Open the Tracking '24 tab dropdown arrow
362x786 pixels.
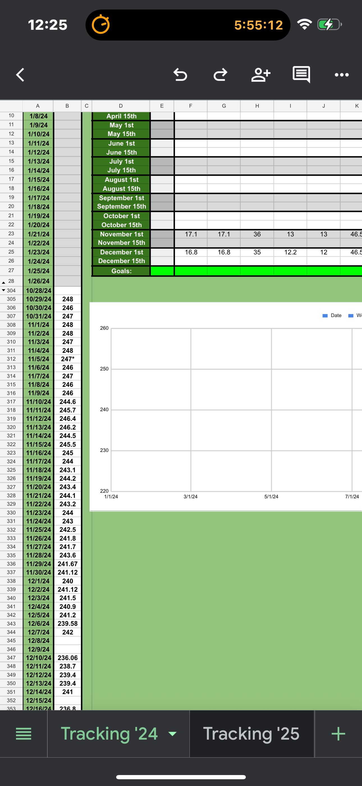click(173, 734)
